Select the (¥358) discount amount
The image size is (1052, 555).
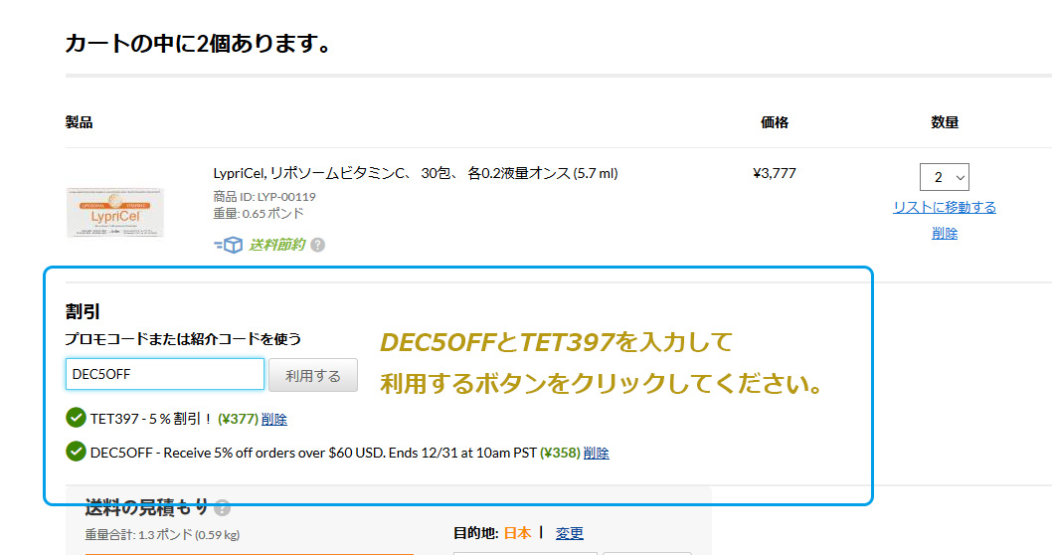click(x=560, y=453)
